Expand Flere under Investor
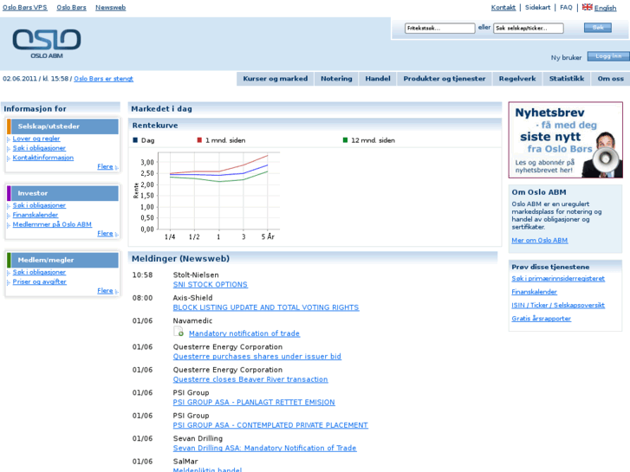Viewport: 630px width, 472px height. pyautogui.click(x=105, y=233)
